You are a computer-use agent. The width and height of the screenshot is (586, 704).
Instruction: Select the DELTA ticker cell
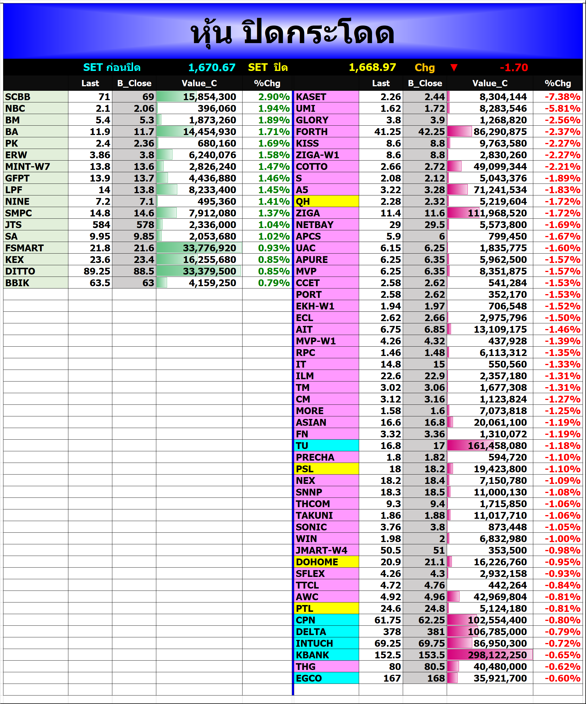pos(326,632)
